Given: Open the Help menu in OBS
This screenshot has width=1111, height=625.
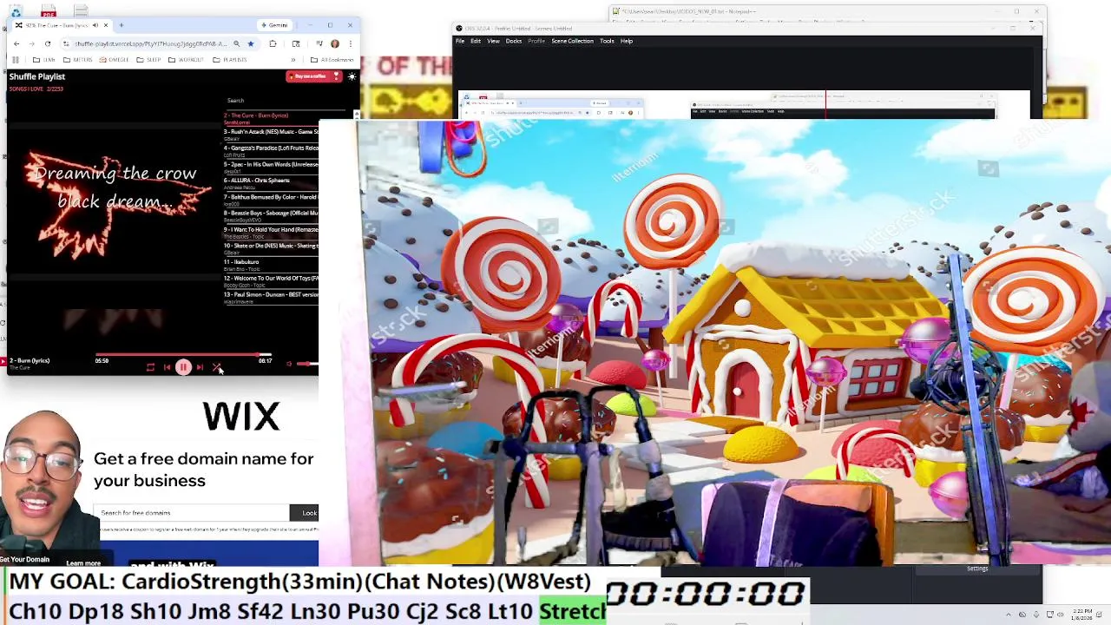Looking at the screenshot, I should click(x=627, y=41).
